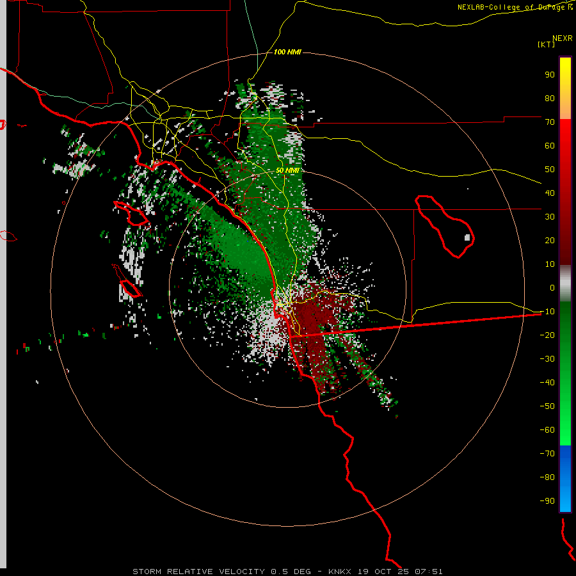The height and width of the screenshot is (576, 576).
Task: Click the 60 value on velocity scale
Action: (550, 146)
